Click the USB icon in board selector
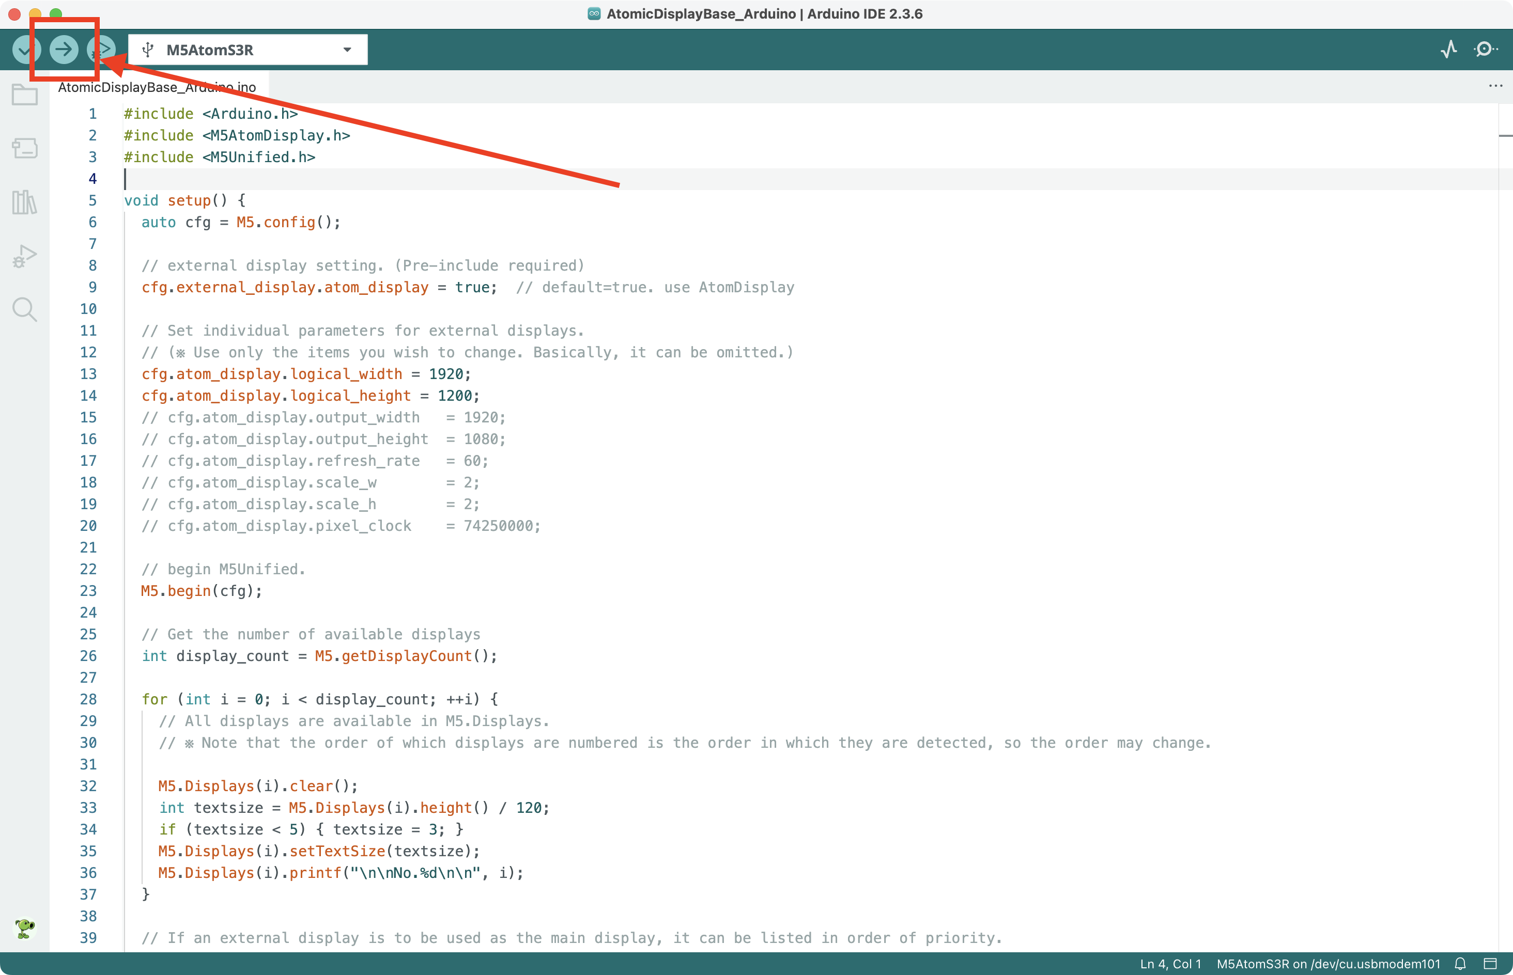Viewport: 1513px width, 975px height. pyautogui.click(x=148, y=50)
